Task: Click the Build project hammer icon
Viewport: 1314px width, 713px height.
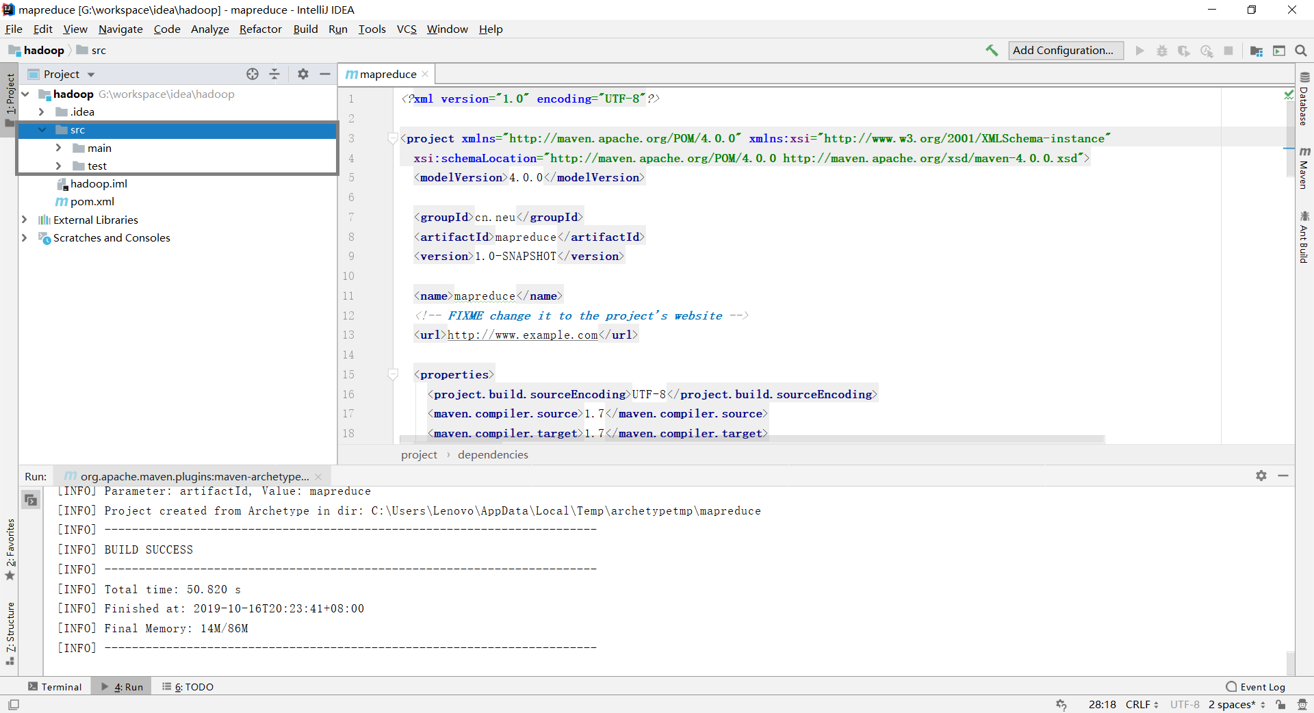Action: coord(991,51)
